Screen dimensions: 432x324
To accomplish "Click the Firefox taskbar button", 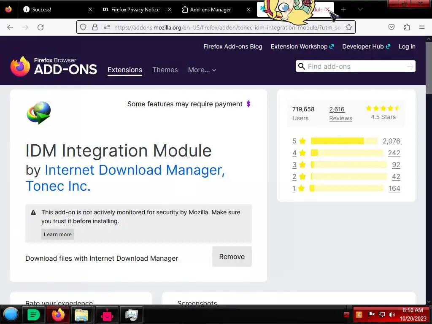I will (58, 315).
